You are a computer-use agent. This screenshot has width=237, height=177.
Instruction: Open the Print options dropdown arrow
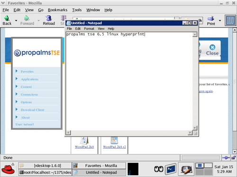point(220,20)
